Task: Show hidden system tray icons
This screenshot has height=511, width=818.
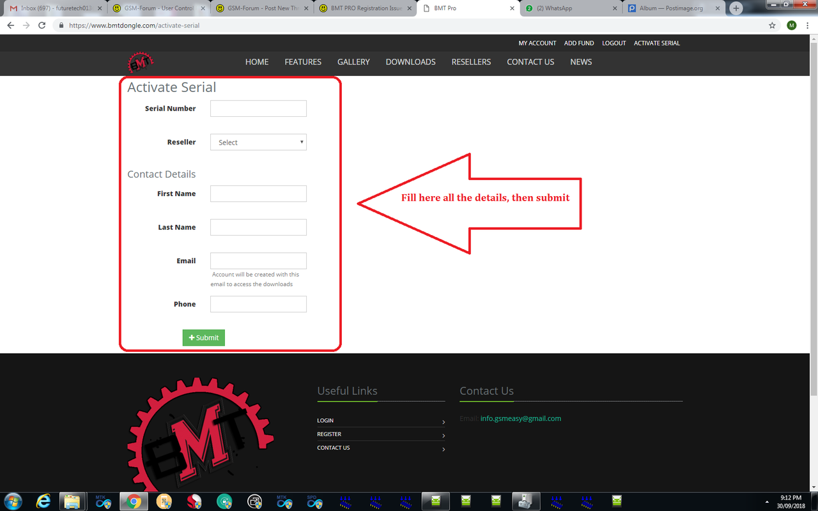Action: pos(767,501)
